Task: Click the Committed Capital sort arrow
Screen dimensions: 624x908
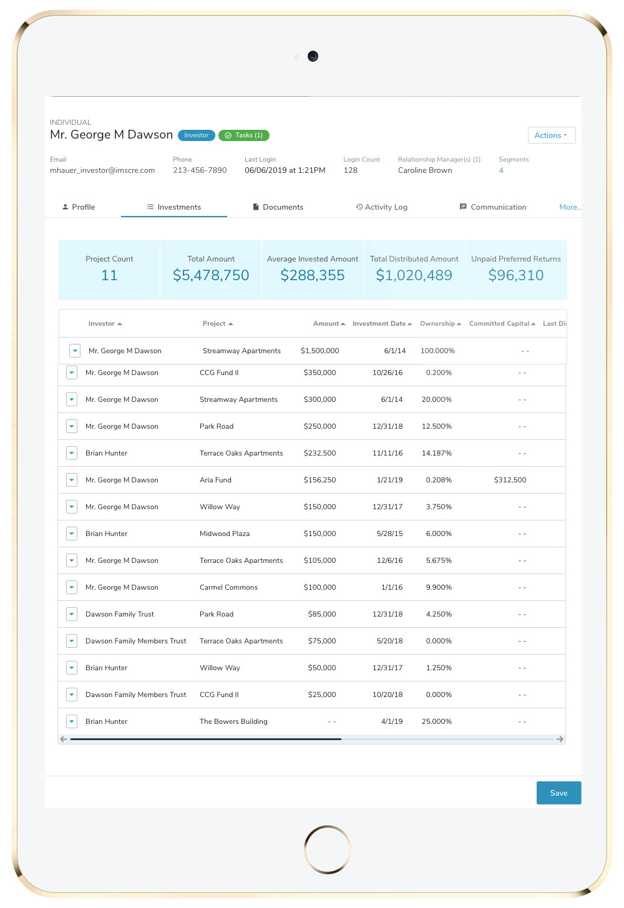Action: (534, 324)
